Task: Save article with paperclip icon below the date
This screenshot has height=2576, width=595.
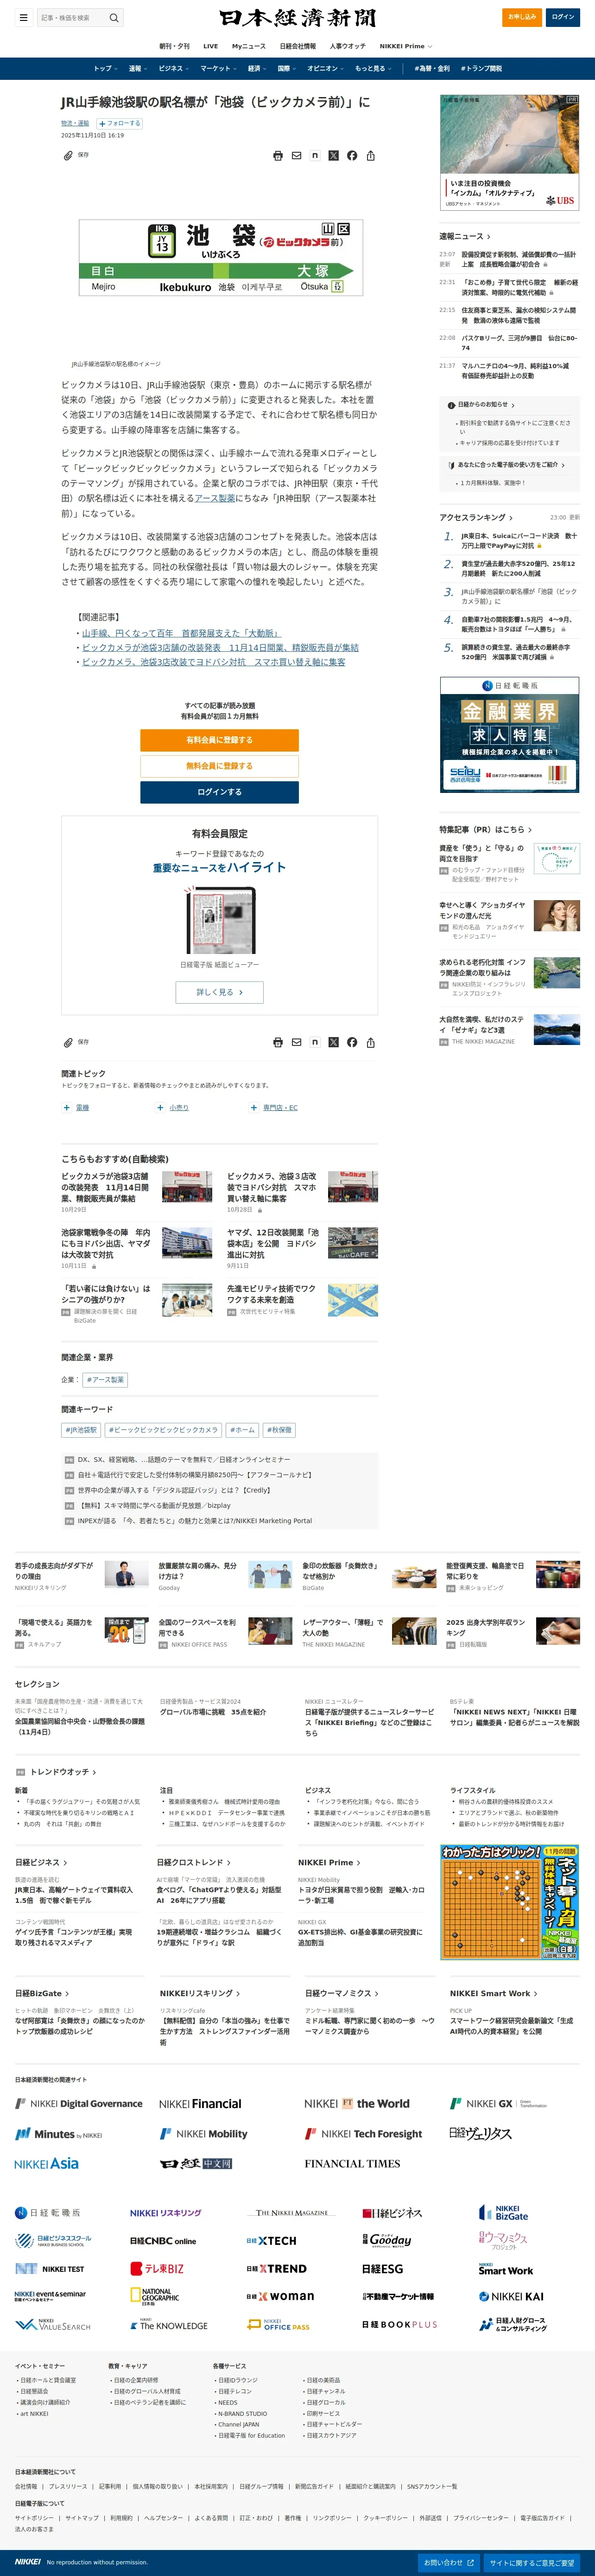Action: (x=68, y=156)
